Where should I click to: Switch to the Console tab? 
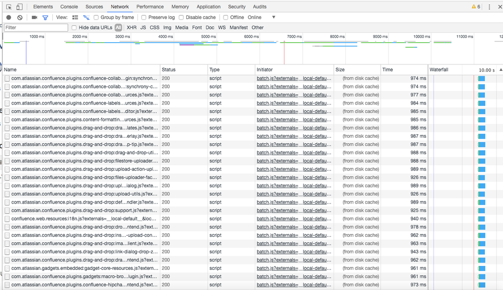coord(69,7)
